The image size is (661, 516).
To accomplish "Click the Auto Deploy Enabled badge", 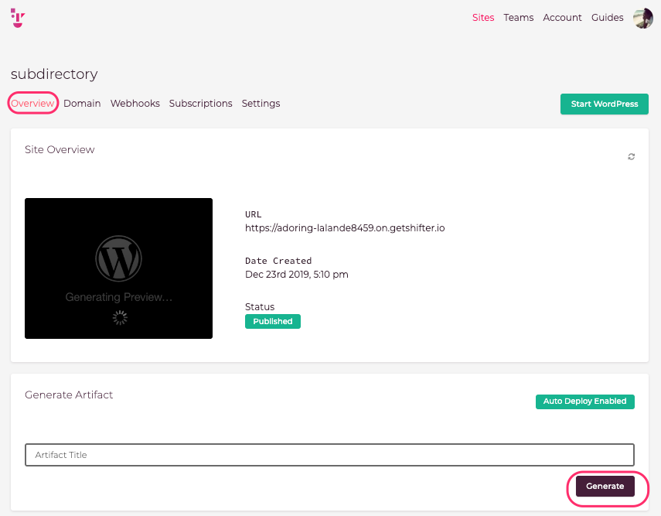I will (584, 402).
